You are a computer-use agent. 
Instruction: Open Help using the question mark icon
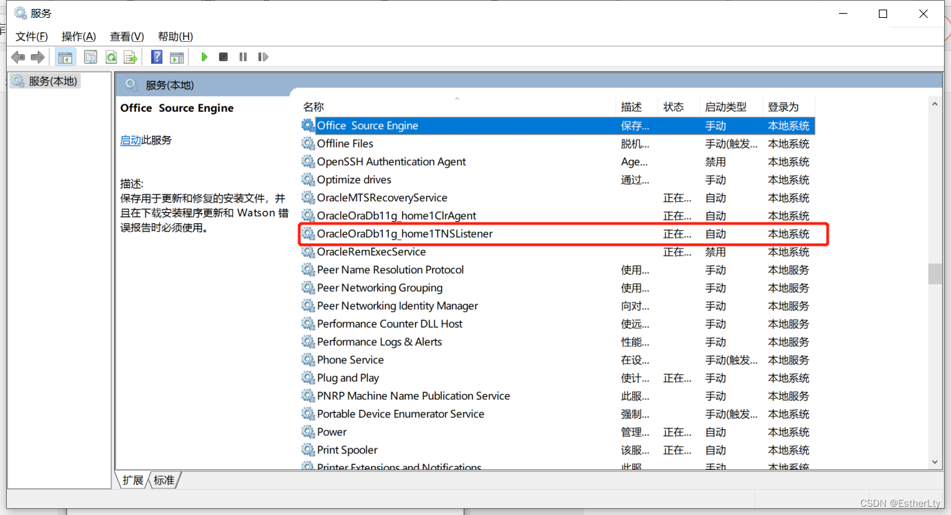157,57
